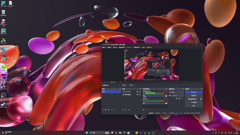Click the blue Stop Streaming button
This screenshot has width=240, height=135.
pos(194,92)
